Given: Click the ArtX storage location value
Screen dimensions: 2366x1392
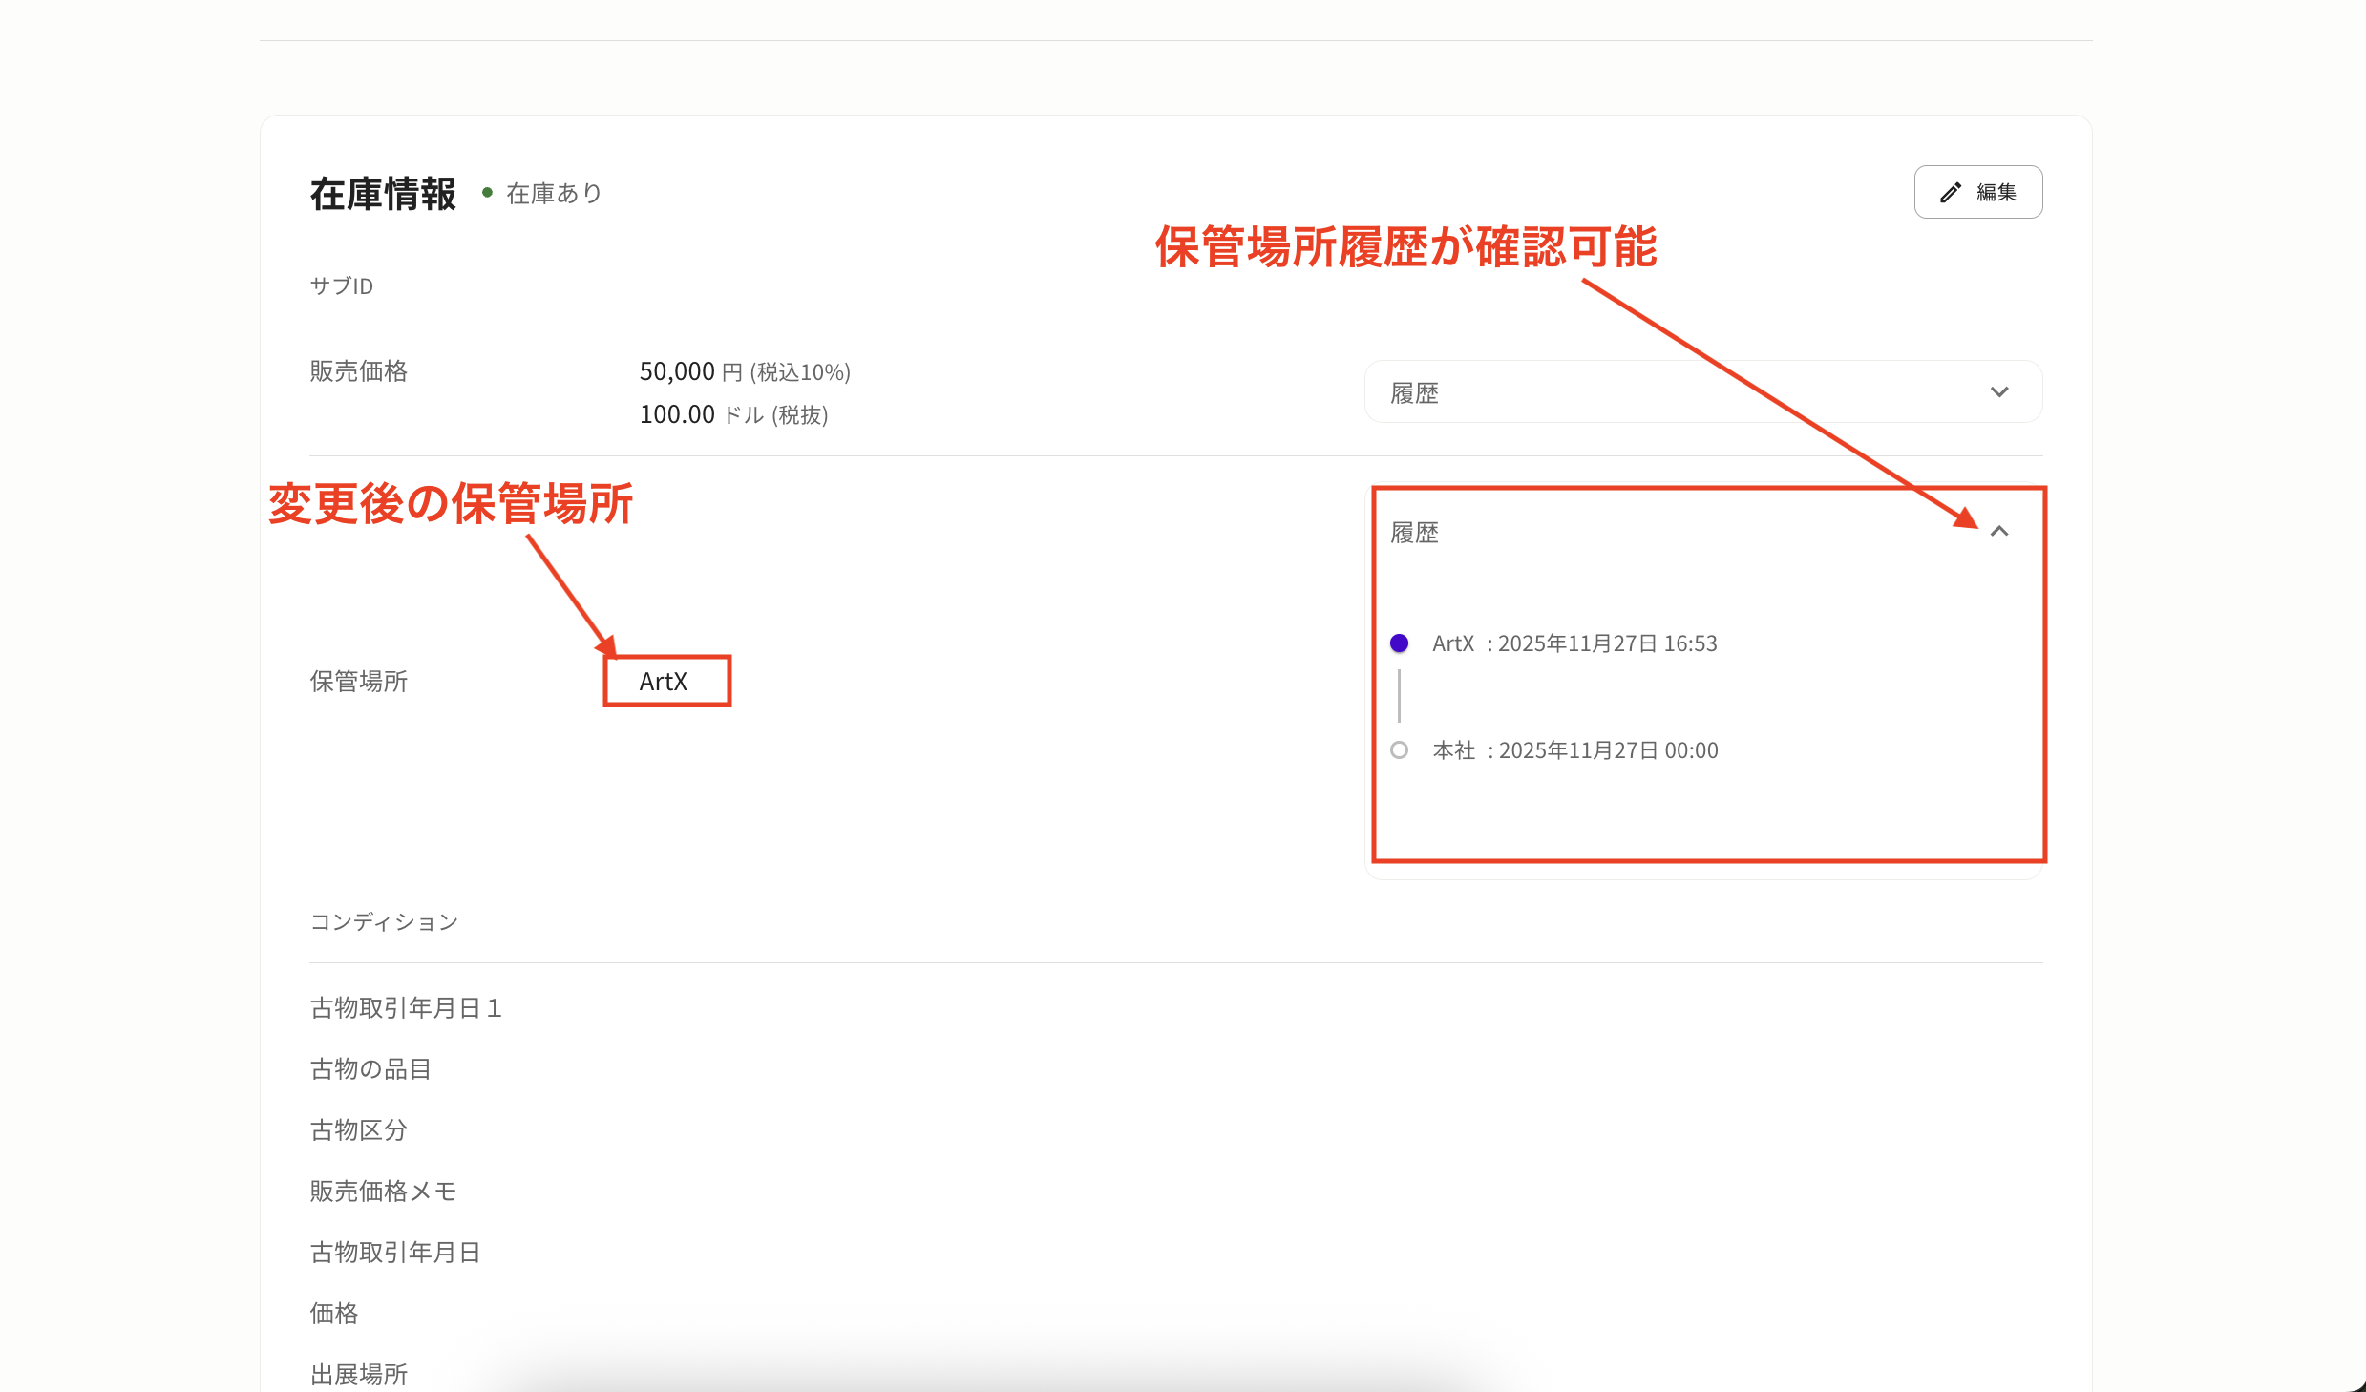Looking at the screenshot, I should pos(664,682).
